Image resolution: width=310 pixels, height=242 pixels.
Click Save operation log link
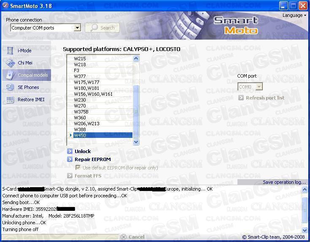(284, 182)
